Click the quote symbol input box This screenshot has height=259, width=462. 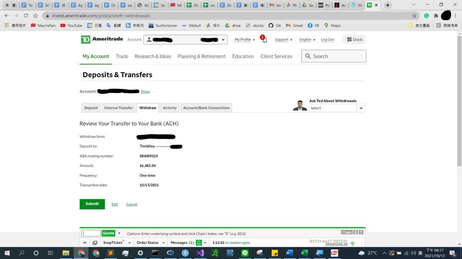(91, 233)
